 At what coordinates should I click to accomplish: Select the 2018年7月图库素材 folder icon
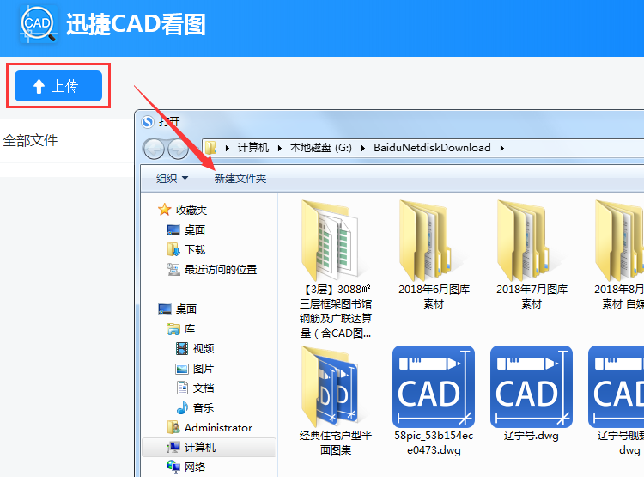523,240
